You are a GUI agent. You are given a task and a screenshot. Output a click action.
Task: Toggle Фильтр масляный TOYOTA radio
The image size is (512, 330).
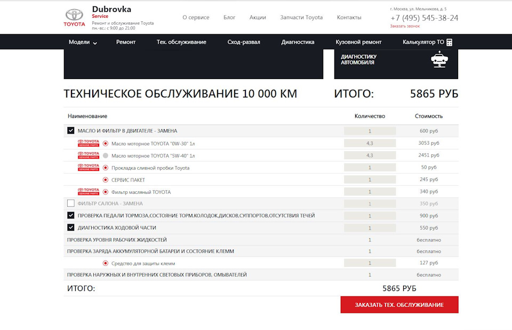tap(106, 192)
